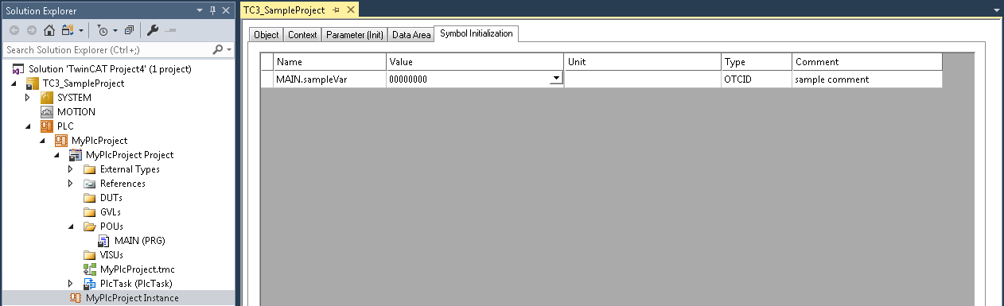
Task: Toggle Preview Selected Items icon
Action: pos(170,30)
